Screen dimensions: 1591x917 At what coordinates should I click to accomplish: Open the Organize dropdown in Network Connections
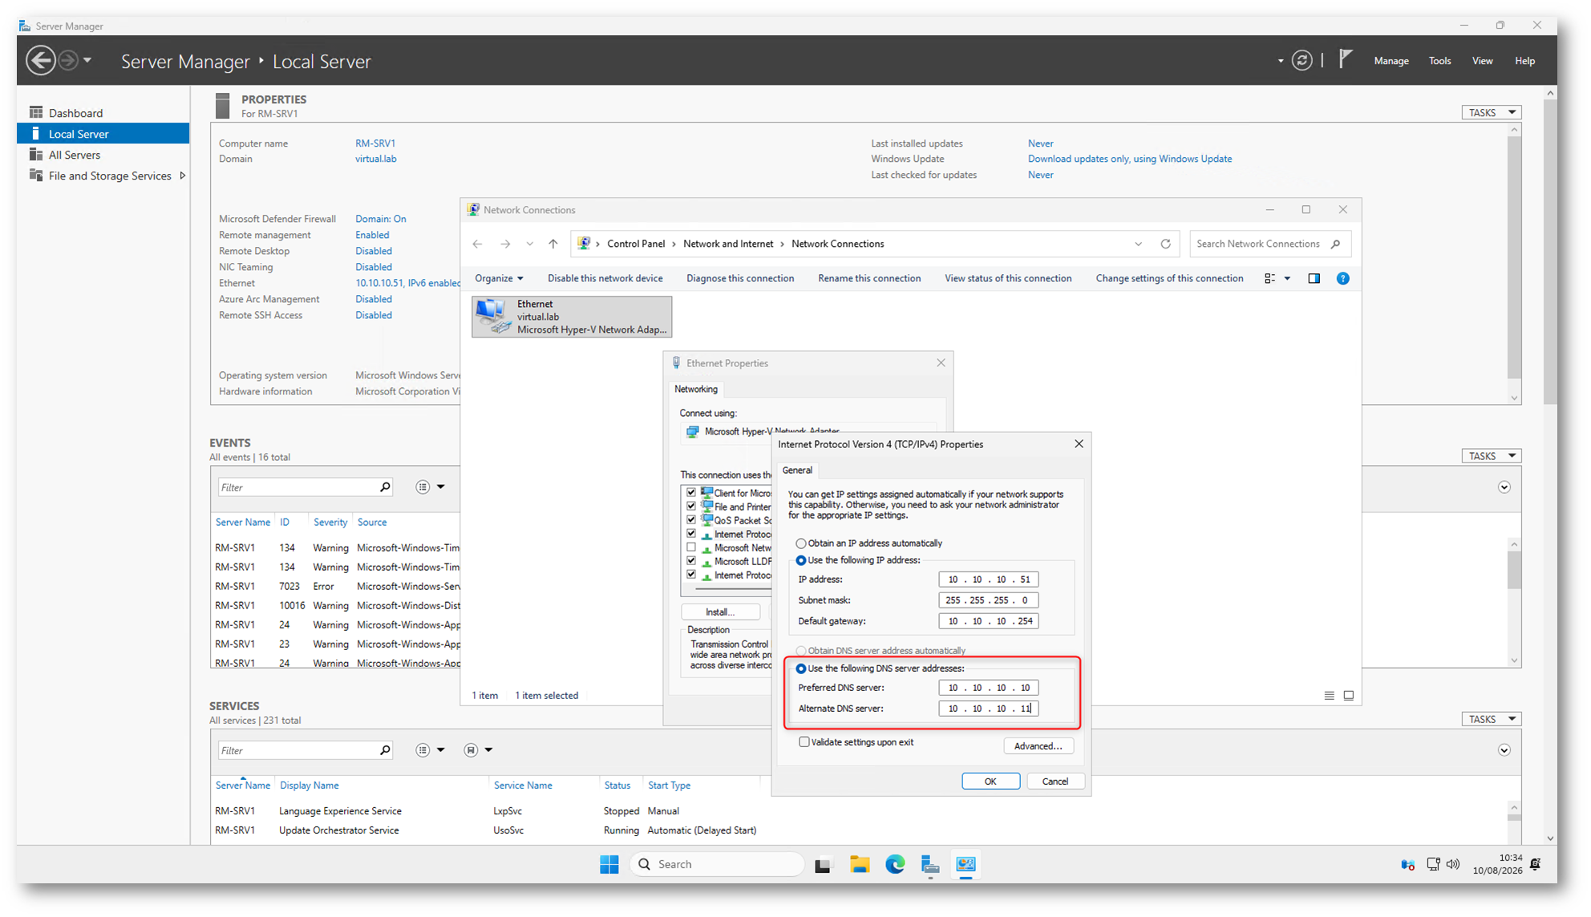click(x=499, y=278)
